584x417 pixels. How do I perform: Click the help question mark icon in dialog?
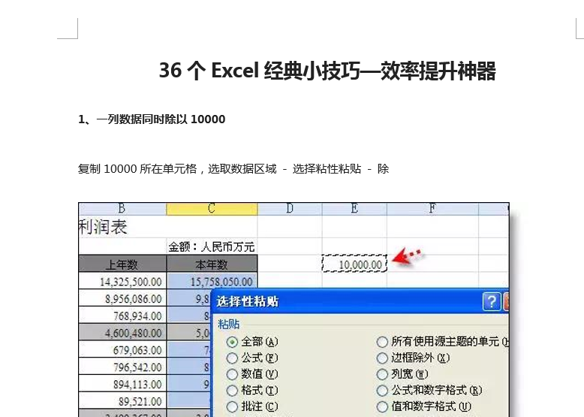tap(491, 301)
